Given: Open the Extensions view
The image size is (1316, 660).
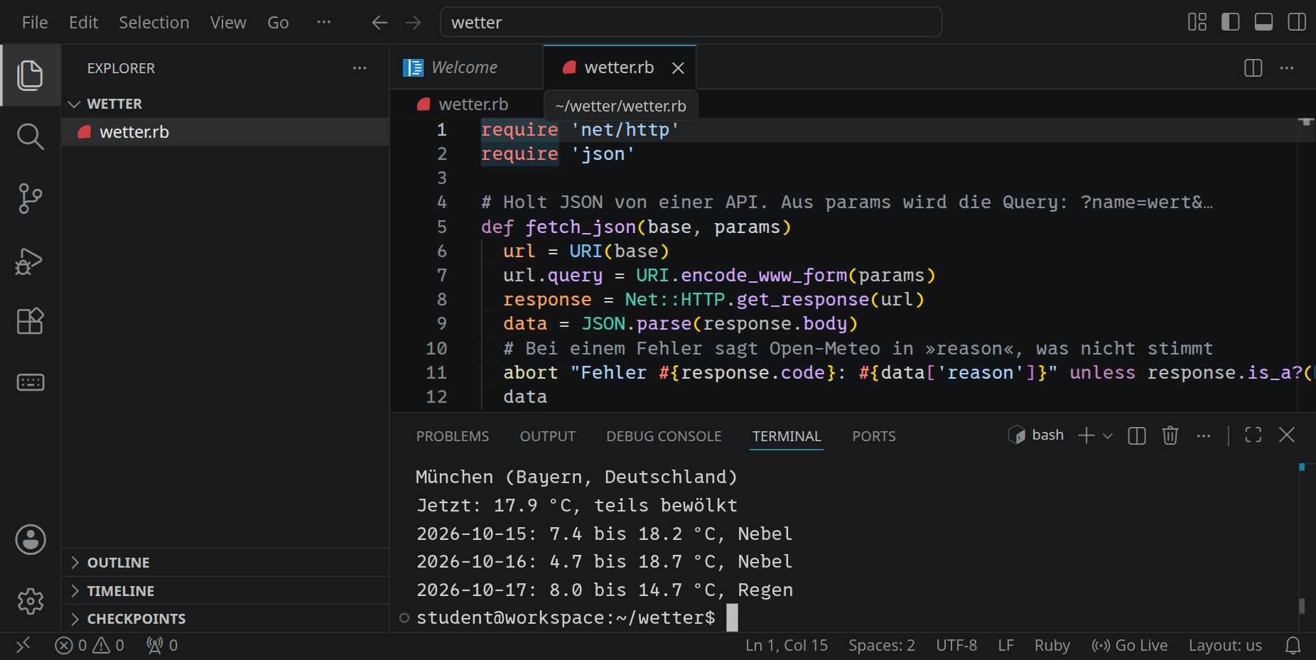Looking at the screenshot, I should coord(30,321).
